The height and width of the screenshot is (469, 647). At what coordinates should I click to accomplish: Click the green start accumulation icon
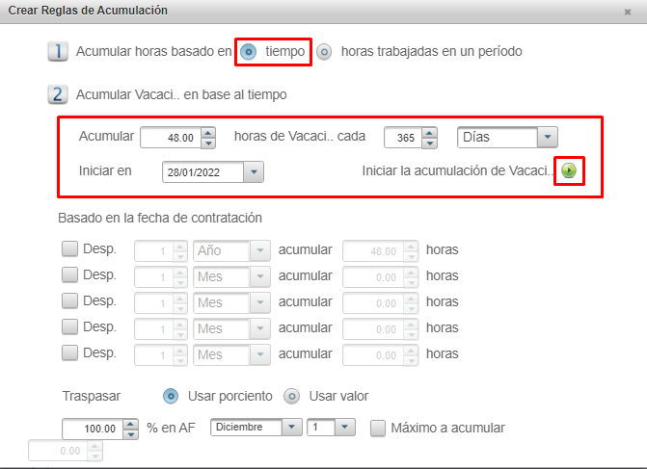tap(569, 170)
